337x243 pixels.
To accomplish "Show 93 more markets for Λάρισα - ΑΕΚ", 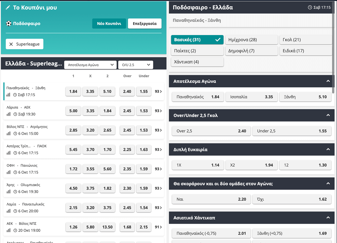I will [158, 111].
